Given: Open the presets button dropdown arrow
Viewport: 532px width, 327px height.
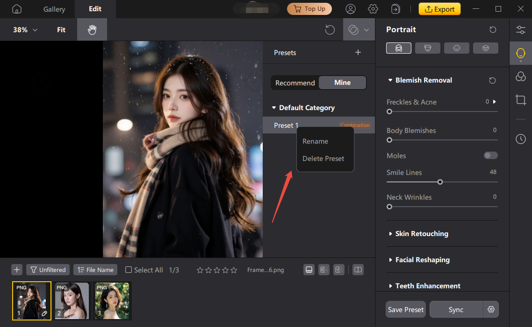Looking at the screenshot, I should pyautogui.click(x=367, y=30).
